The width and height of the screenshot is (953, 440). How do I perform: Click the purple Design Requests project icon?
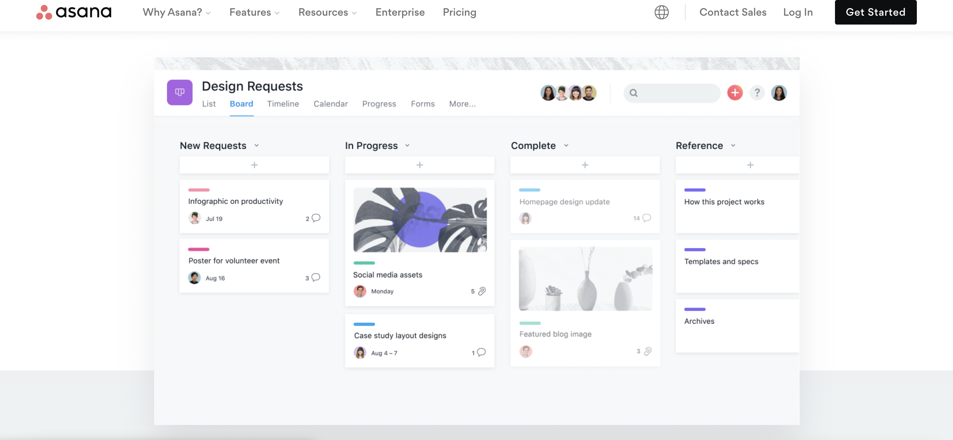pos(179,92)
